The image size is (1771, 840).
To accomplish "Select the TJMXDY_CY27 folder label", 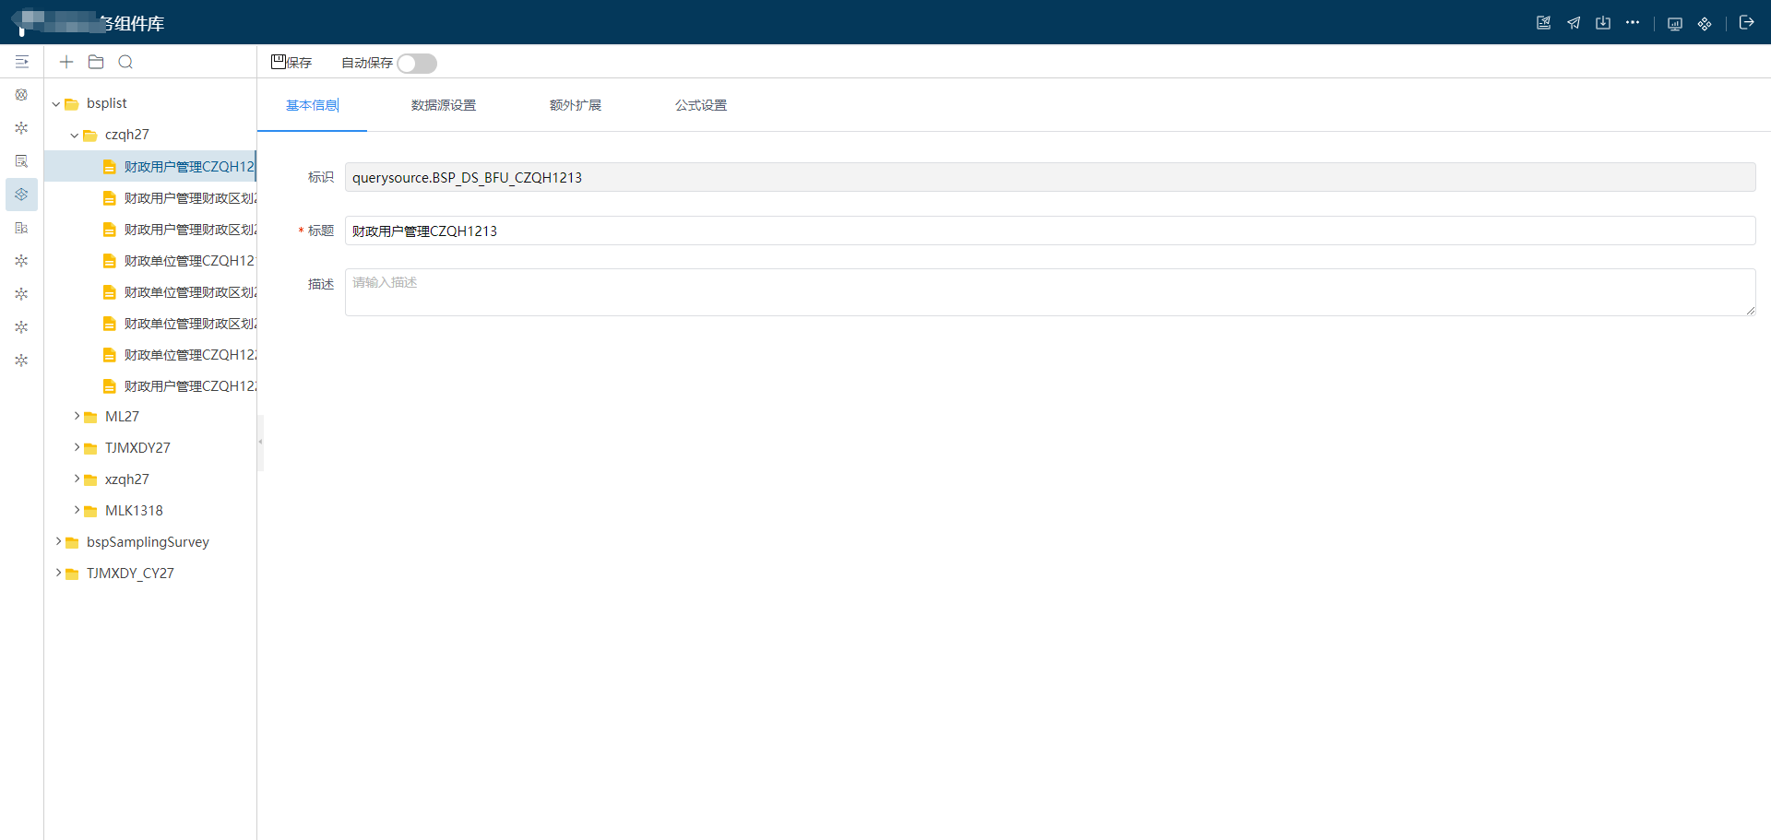I will [130, 574].
